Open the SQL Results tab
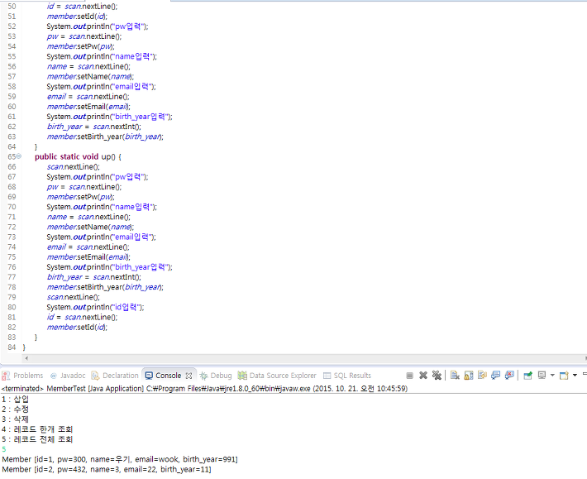This screenshot has width=587, height=479. 347,376
